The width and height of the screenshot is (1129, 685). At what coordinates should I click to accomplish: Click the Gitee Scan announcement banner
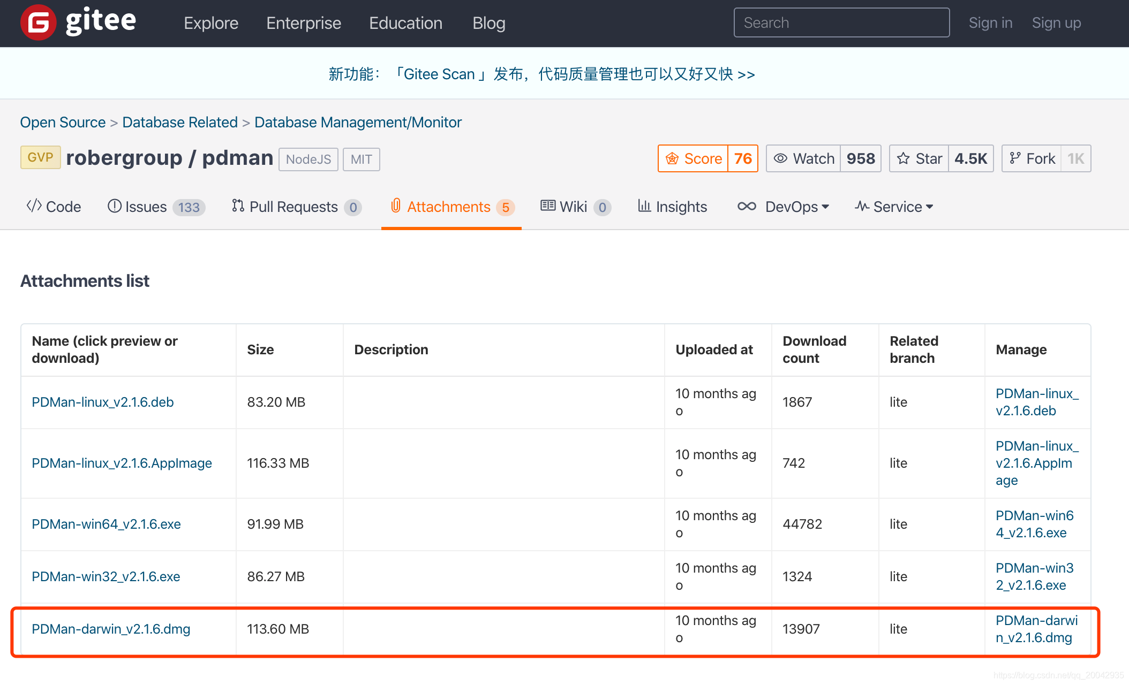[x=541, y=74]
